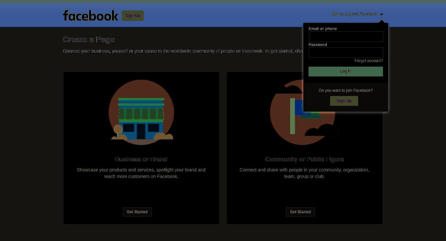Click the 'Connect and share with people' description
The height and width of the screenshot is (241, 446).
tap(304, 173)
